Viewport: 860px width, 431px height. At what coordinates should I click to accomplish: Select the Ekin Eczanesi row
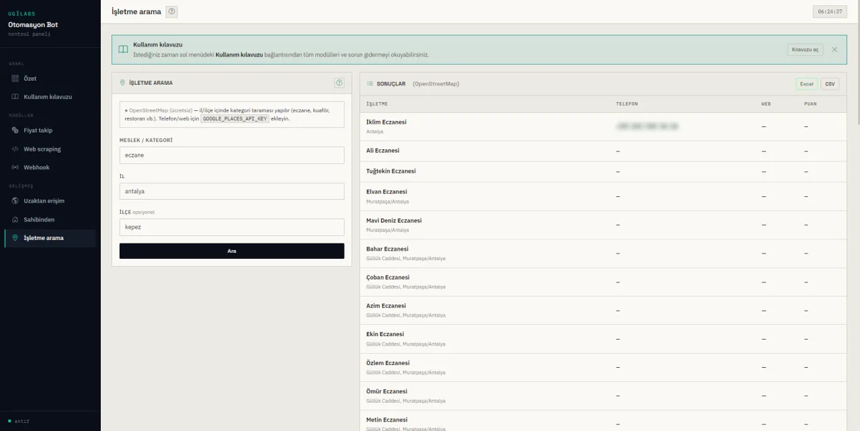tap(603, 339)
